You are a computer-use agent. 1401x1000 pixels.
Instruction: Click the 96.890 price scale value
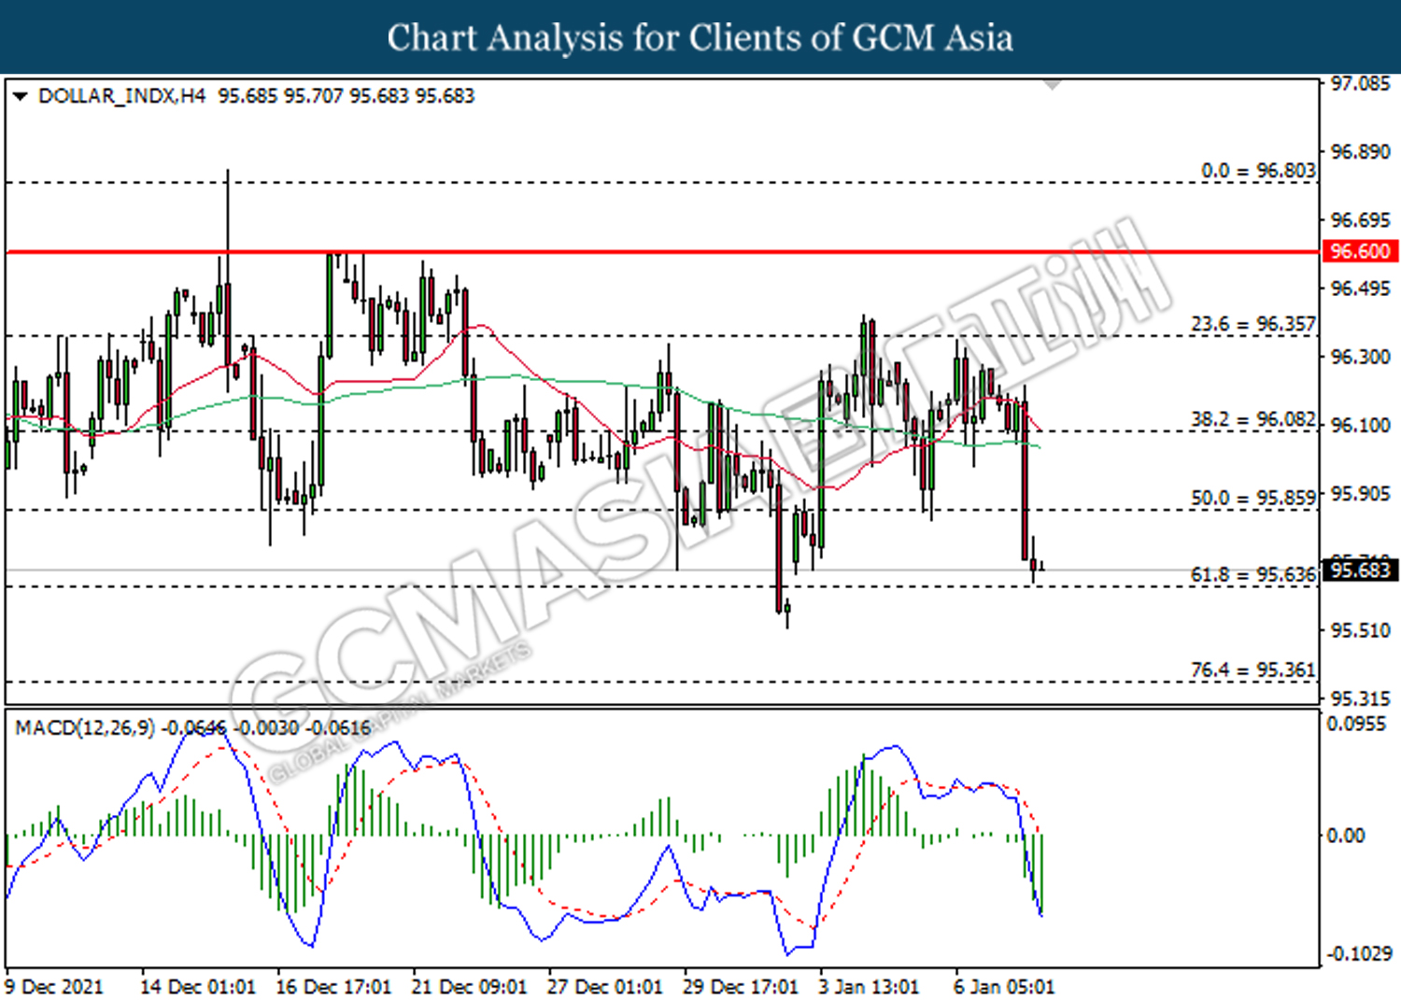(x=1360, y=152)
